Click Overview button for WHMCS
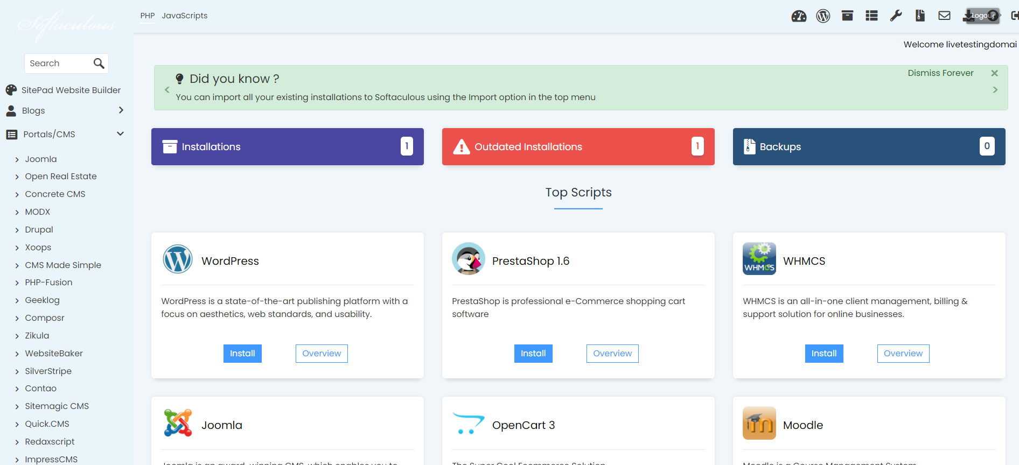This screenshot has width=1019, height=465. click(x=903, y=354)
